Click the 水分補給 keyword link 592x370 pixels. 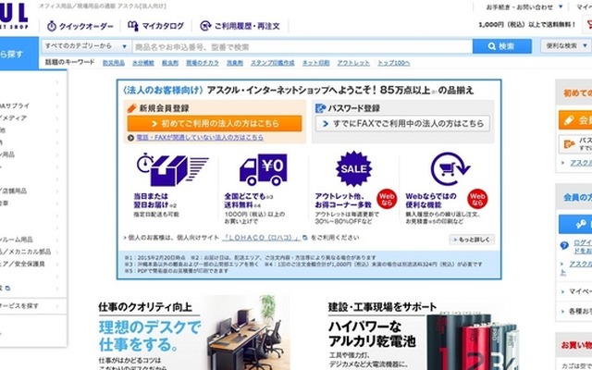143,63
